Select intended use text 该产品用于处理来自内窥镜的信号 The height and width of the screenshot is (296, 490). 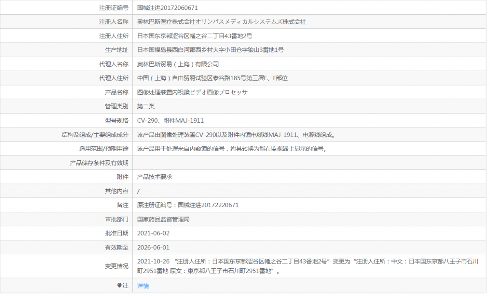pos(232,149)
